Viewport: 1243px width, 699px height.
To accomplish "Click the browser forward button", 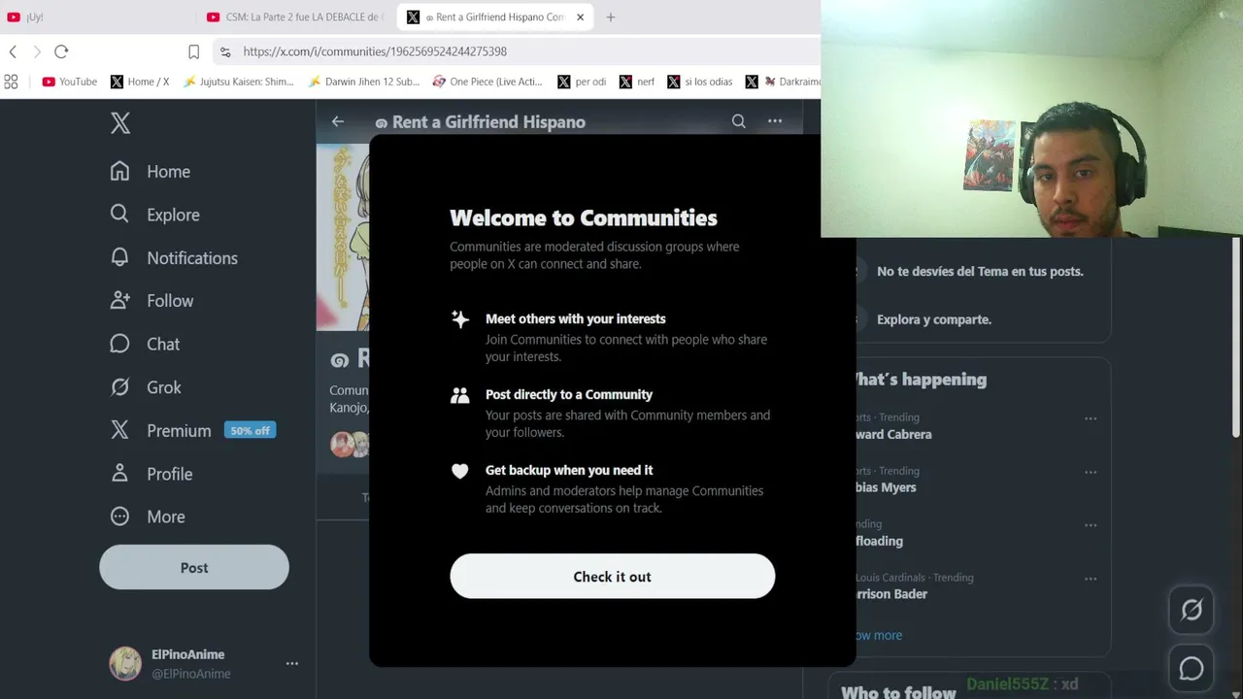I will pos(37,51).
